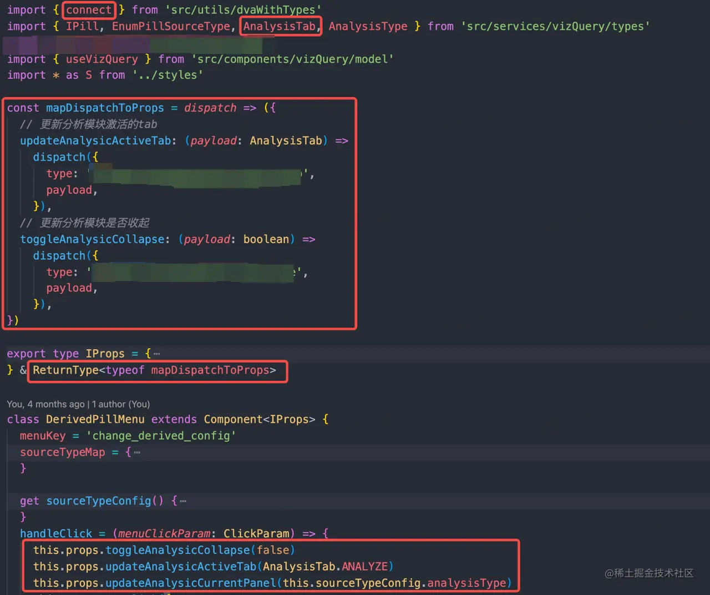The height and width of the screenshot is (595, 710).
Task: Click the IPill import identifier
Action: point(83,26)
